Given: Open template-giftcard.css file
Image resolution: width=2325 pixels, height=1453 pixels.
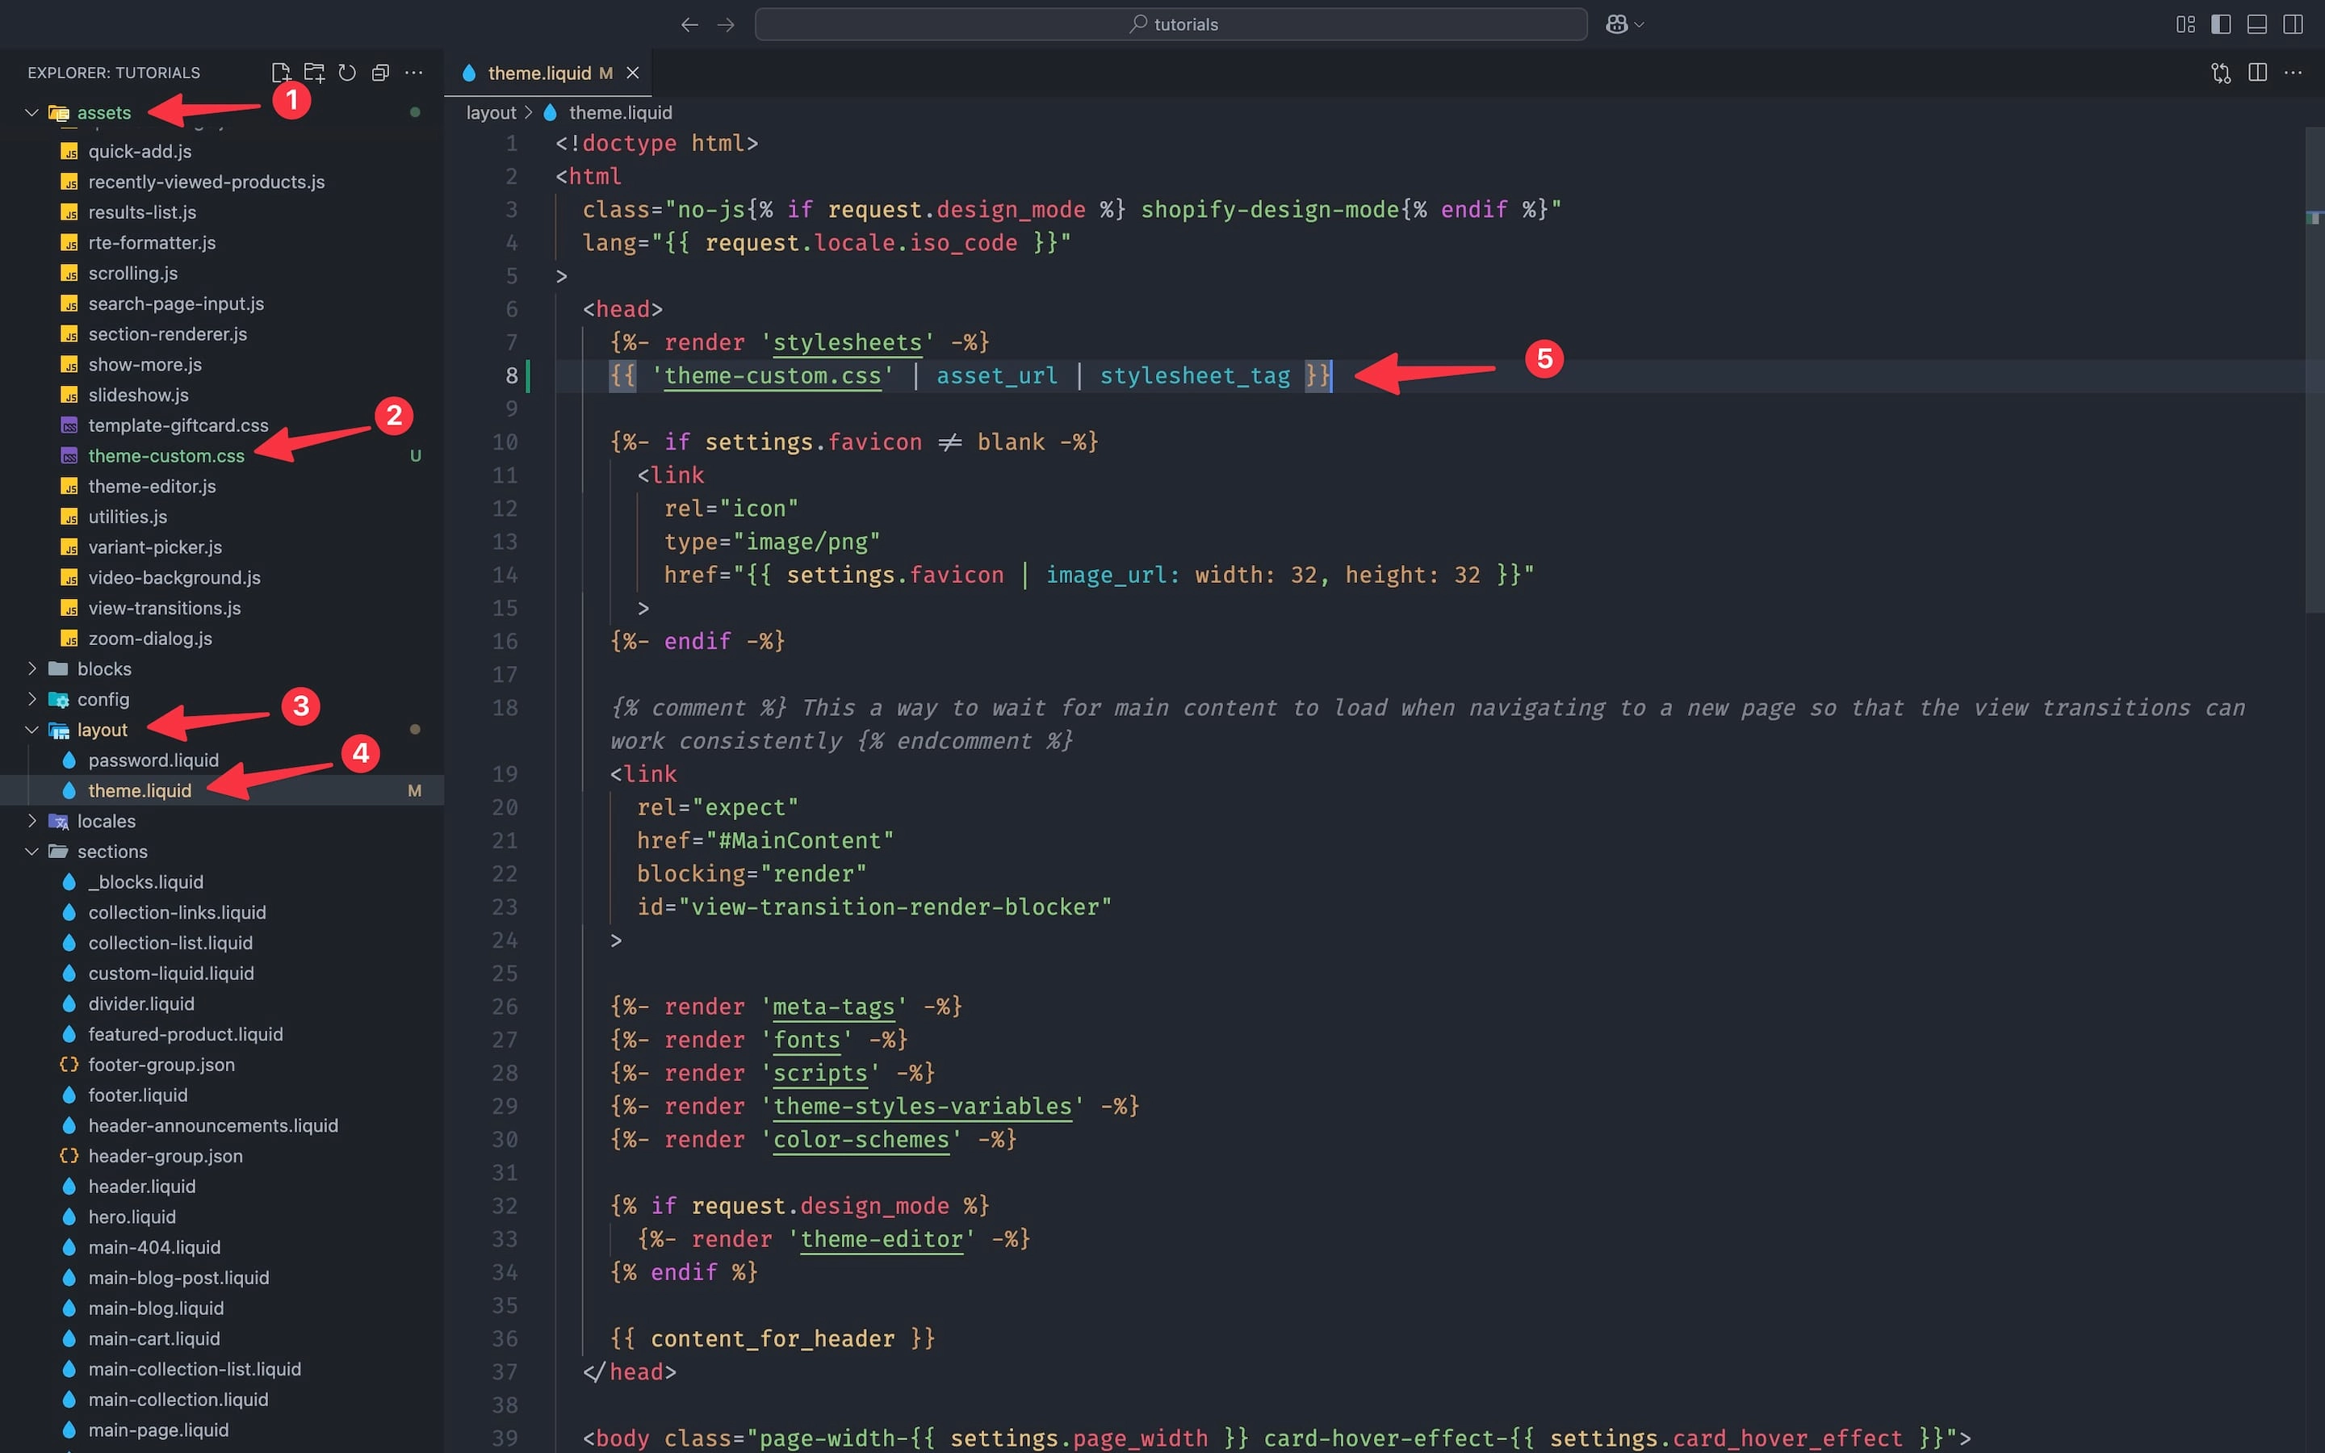Looking at the screenshot, I should [178, 425].
